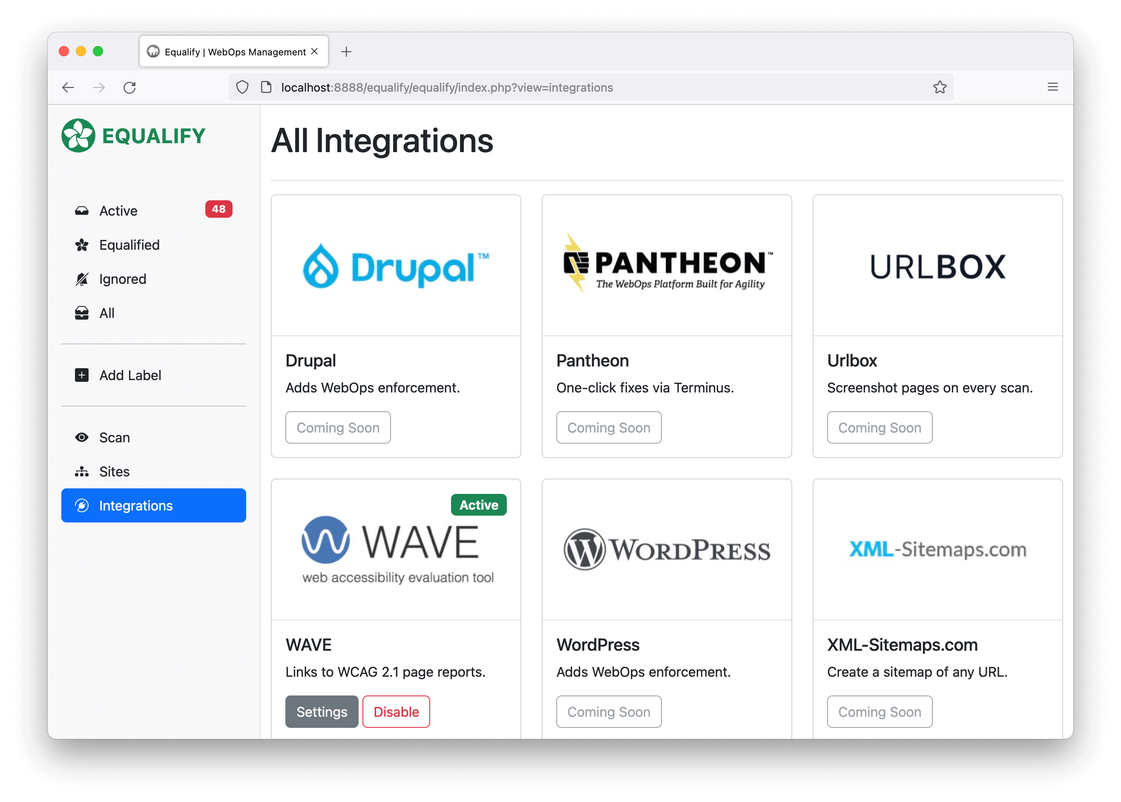
Task: Open the Active alerts view
Action: click(153, 211)
